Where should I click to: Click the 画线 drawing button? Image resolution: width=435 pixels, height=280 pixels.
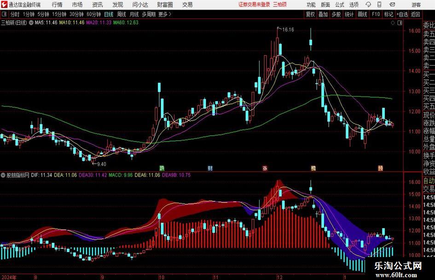click(x=362, y=14)
